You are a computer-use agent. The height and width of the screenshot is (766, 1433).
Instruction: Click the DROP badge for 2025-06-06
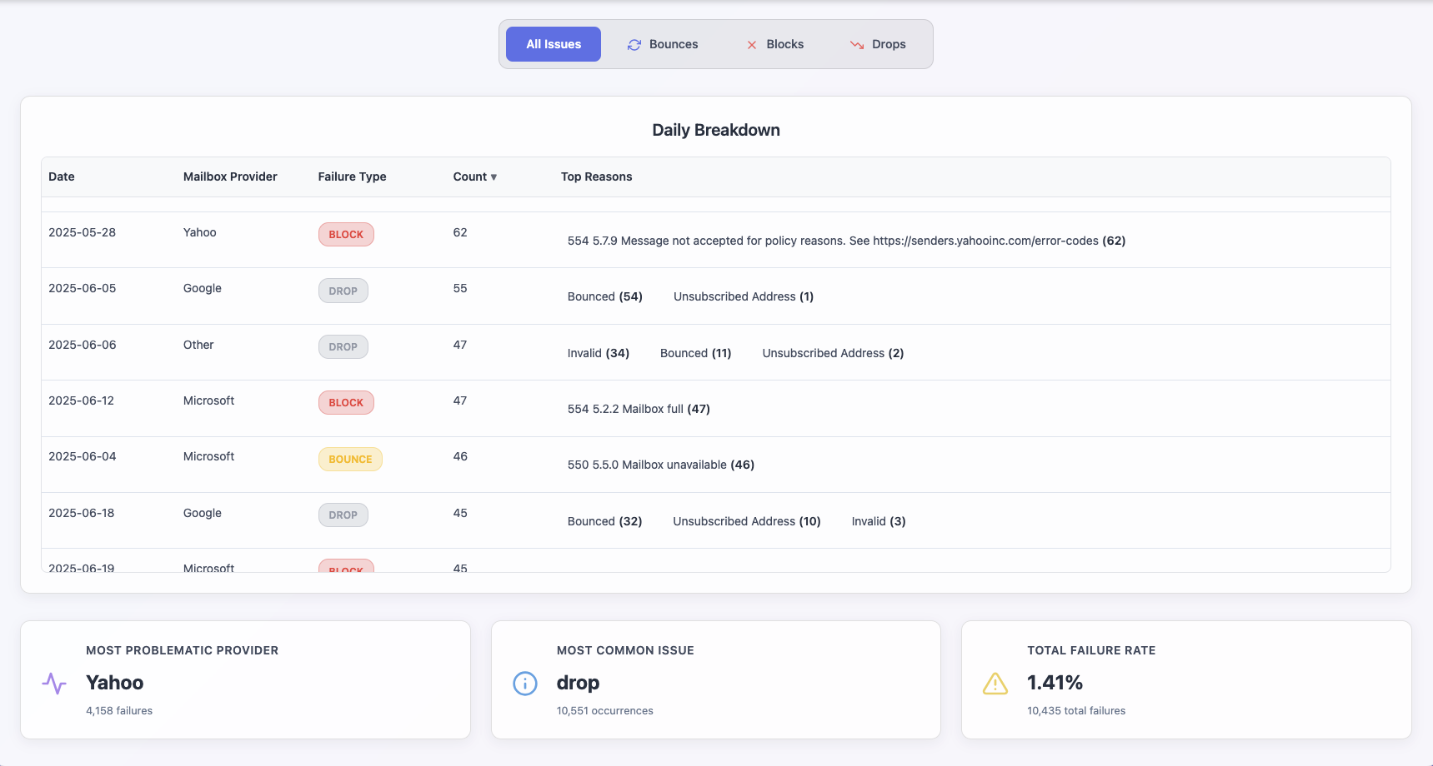pos(343,346)
